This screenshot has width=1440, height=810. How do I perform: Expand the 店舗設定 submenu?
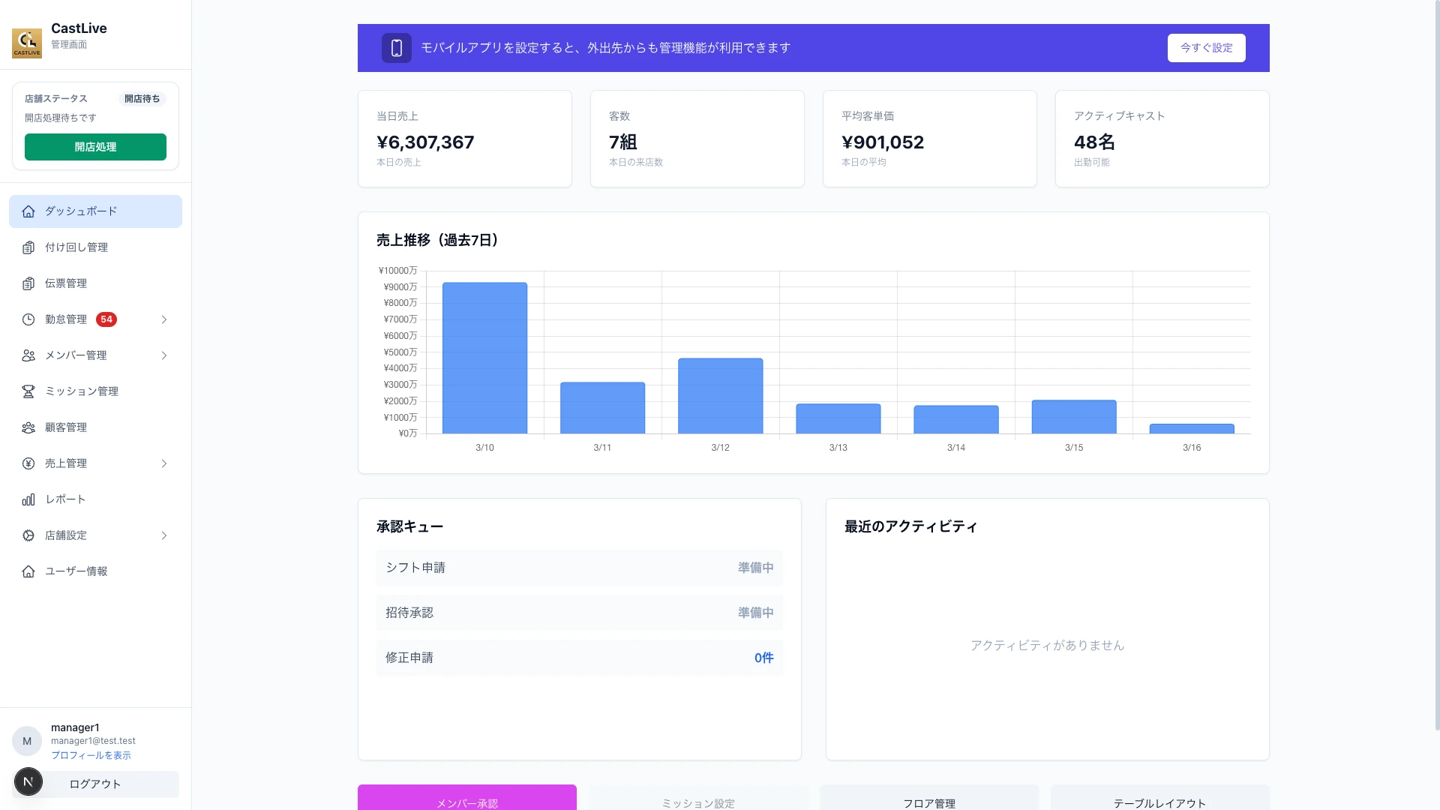coord(164,535)
